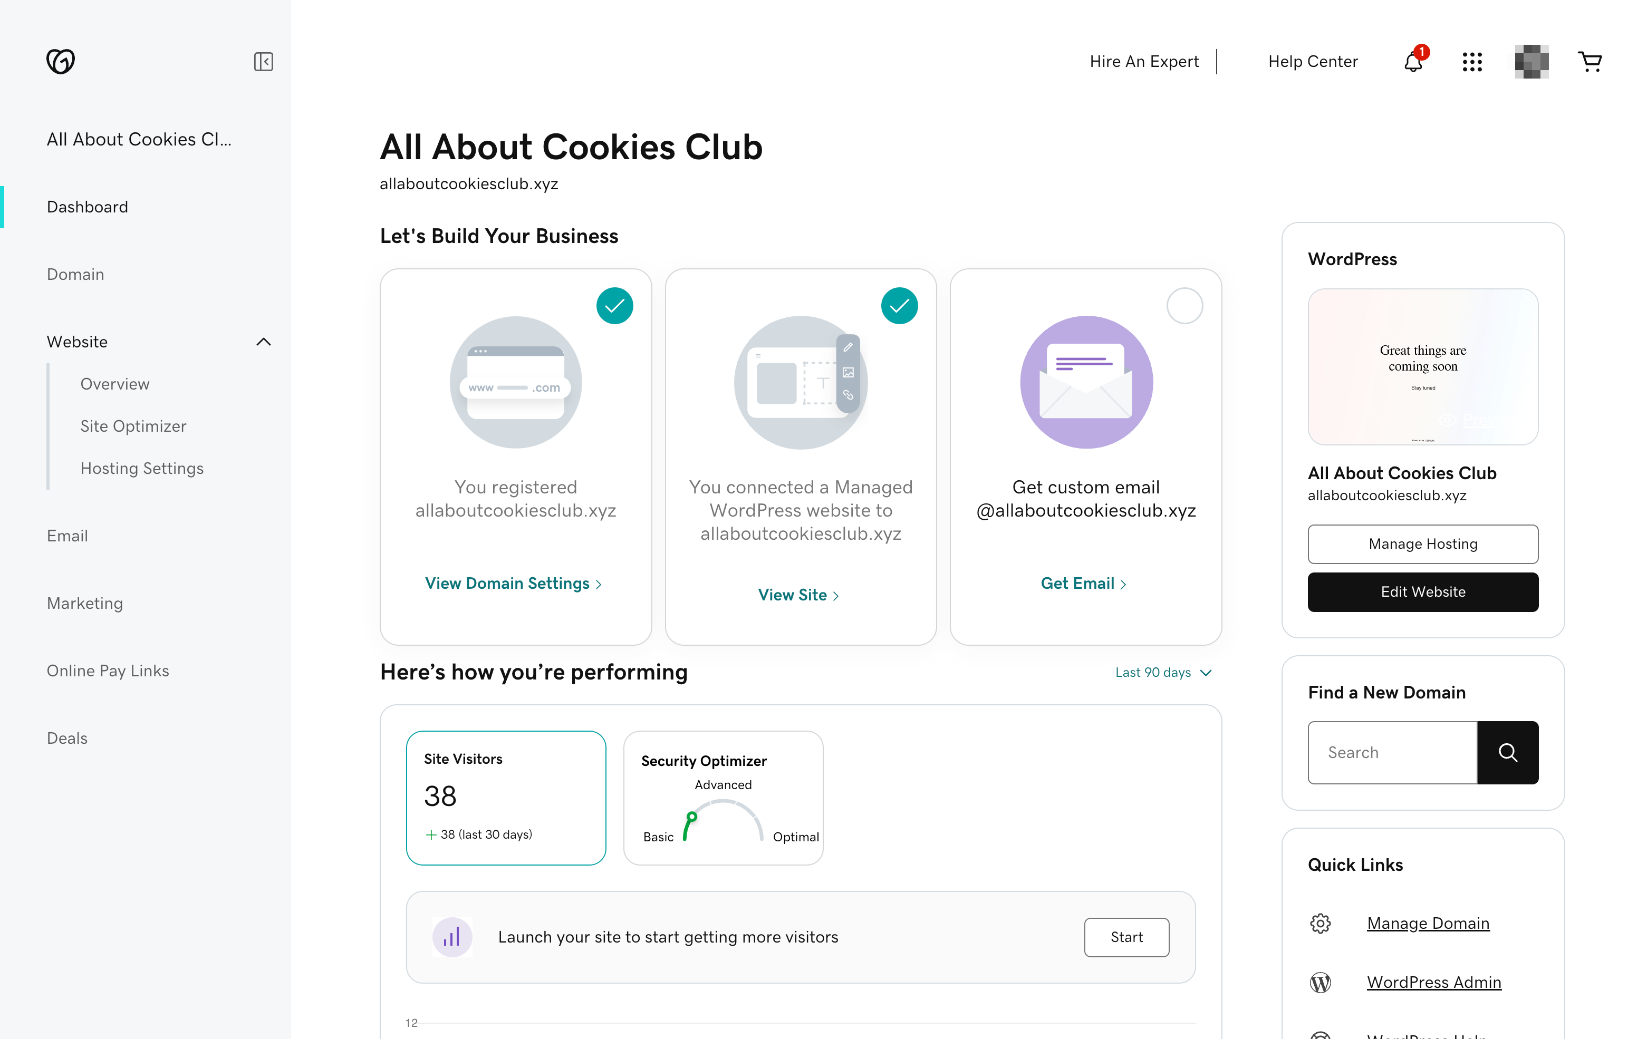Collapse the sidebar with the panel icon
The height and width of the screenshot is (1039, 1647).
[263, 62]
